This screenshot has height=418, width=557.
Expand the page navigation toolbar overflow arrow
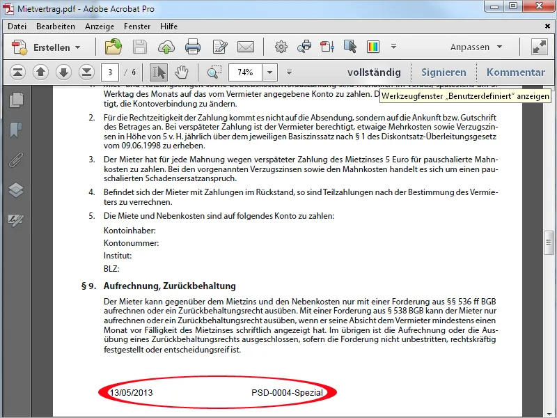(289, 72)
